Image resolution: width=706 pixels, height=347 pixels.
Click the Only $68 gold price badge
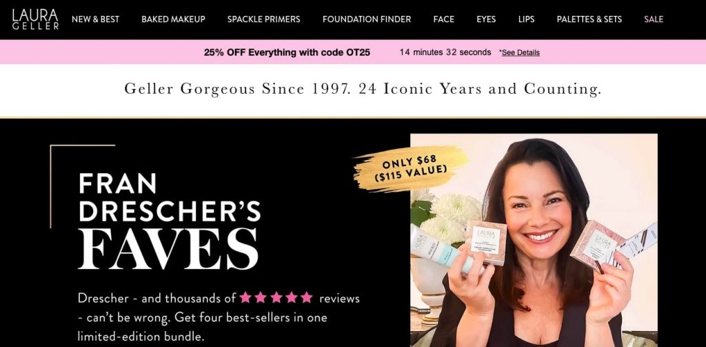coord(411,168)
